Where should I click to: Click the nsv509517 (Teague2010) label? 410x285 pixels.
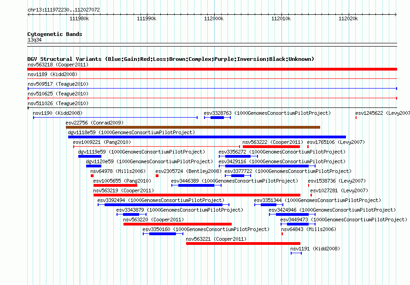(x=58, y=84)
